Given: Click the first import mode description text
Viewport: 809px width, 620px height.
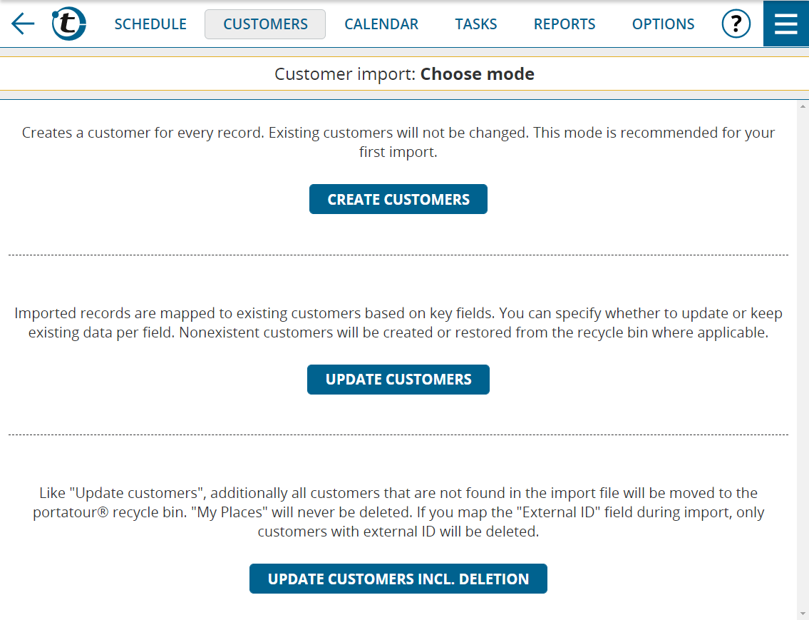Looking at the screenshot, I should [x=398, y=140].
